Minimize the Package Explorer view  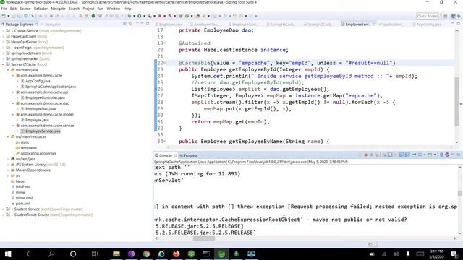point(142,24)
